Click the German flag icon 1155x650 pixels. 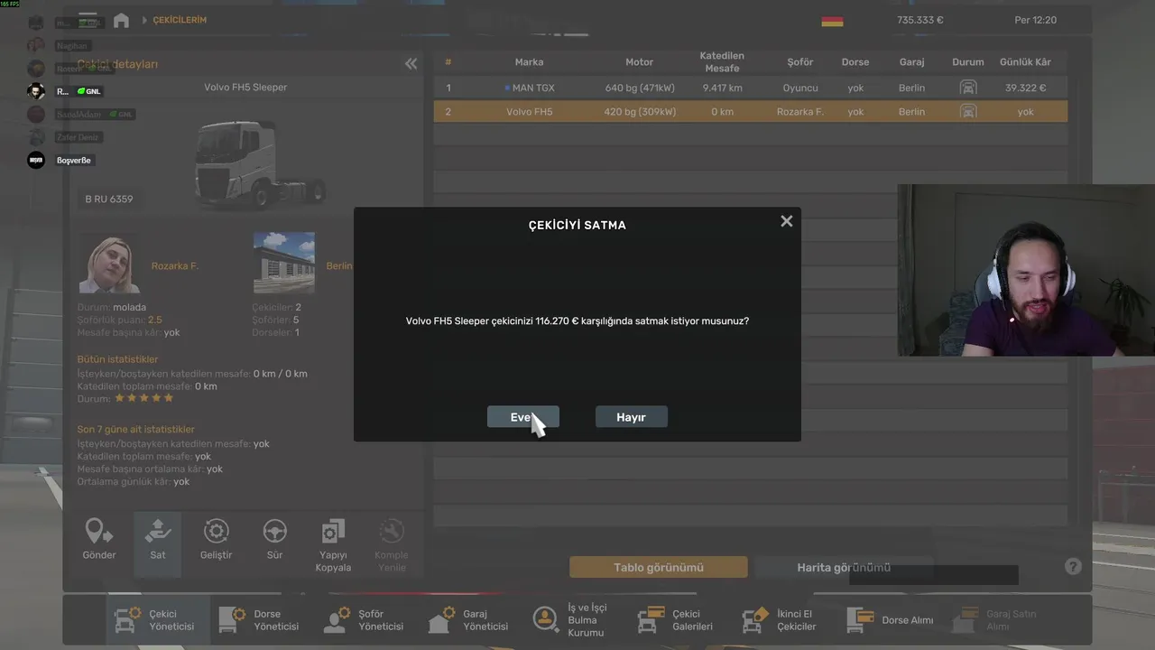click(832, 20)
